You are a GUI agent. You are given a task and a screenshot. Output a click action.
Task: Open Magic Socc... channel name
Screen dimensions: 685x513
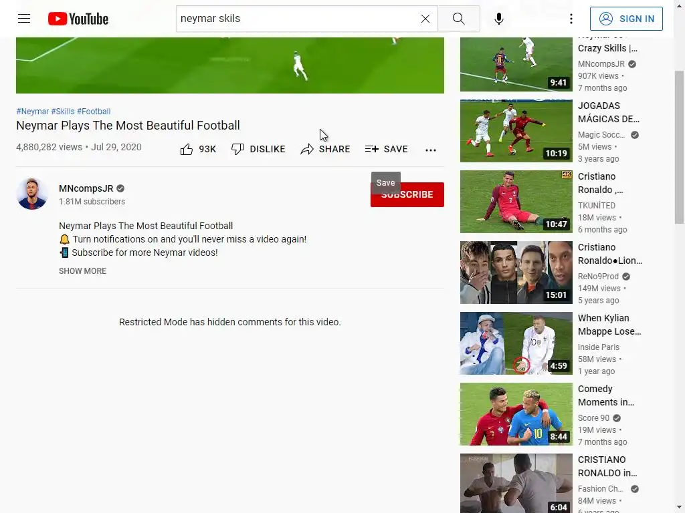pos(601,135)
